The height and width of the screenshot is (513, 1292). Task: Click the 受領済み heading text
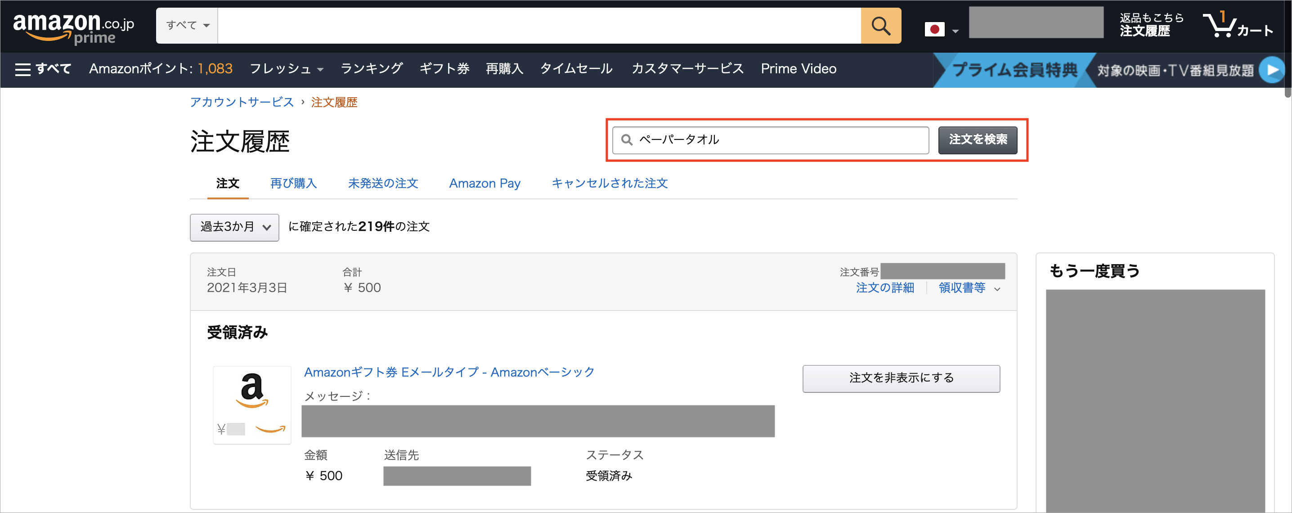237,333
